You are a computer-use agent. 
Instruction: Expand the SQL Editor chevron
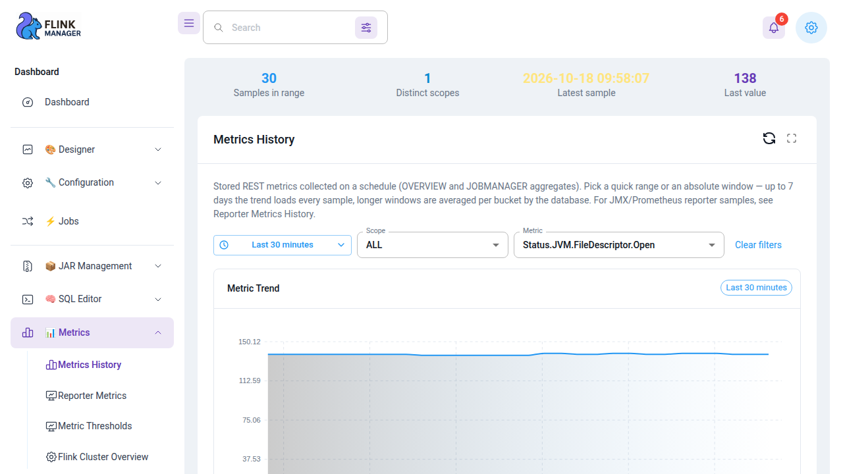pos(158,299)
